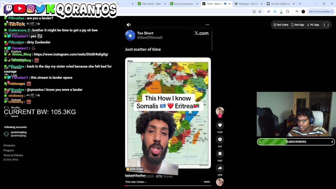Expand the Program footer section

point(8,150)
